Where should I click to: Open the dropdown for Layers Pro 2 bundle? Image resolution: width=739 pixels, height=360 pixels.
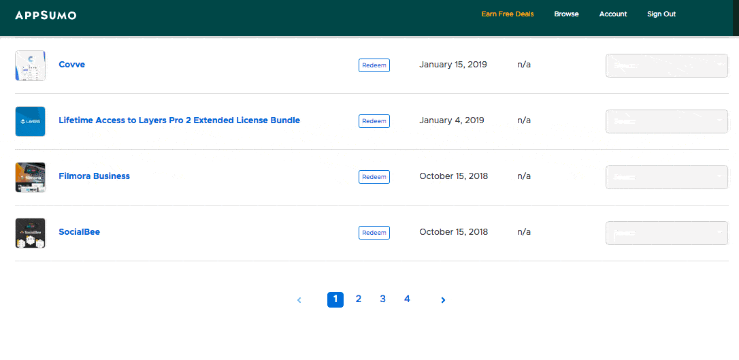(666, 121)
